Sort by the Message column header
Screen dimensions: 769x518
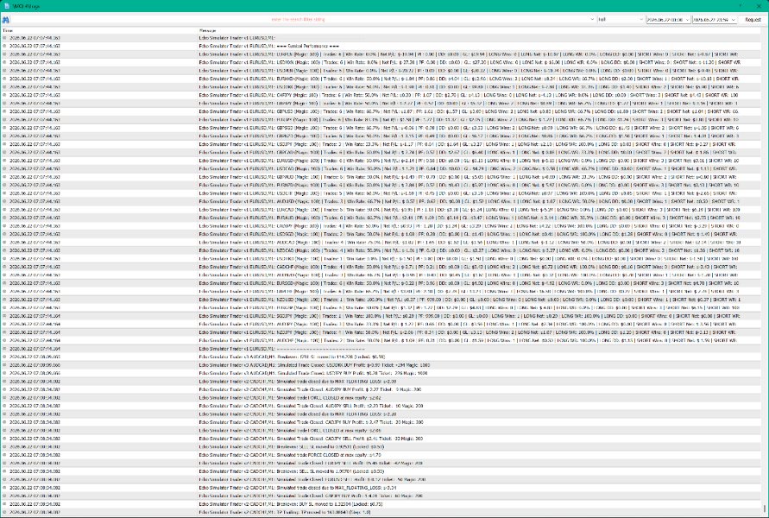click(481, 30)
